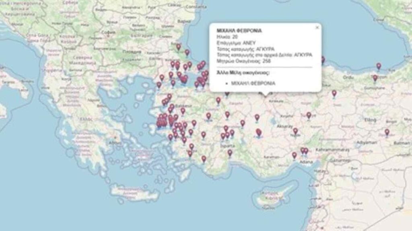
Task: Select the marker pin at Konya
Action: click(258, 132)
